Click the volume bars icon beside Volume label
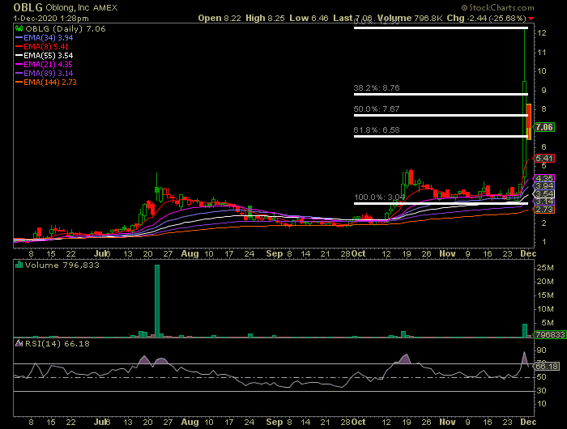The width and height of the screenshot is (567, 429). coord(19,265)
